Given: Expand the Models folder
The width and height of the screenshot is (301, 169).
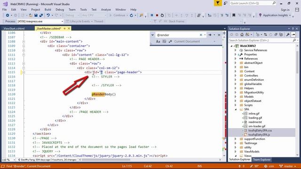Looking at the screenshot, I should (x=236, y=97).
